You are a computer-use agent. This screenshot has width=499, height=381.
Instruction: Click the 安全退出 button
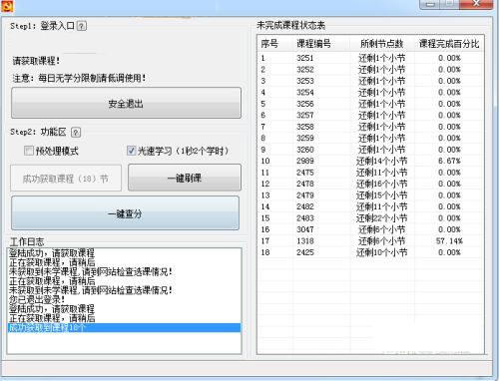(126, 103)
